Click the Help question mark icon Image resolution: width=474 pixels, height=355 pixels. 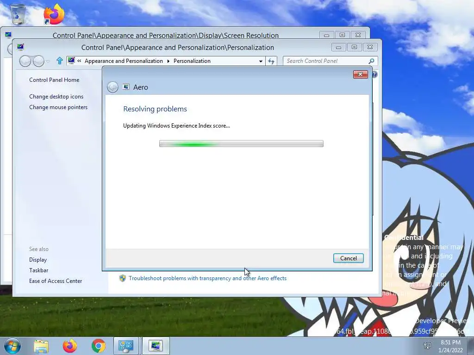tap(375, 74)
